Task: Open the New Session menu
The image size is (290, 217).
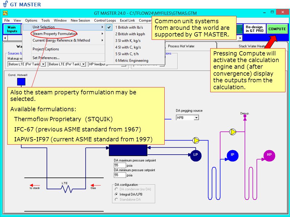Action: pos(80,20)
